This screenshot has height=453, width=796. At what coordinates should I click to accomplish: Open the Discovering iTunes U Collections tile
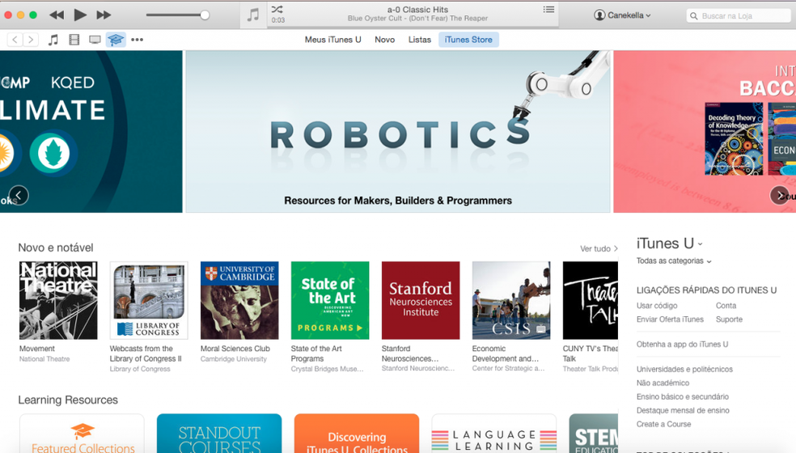[x=357, y=434]
